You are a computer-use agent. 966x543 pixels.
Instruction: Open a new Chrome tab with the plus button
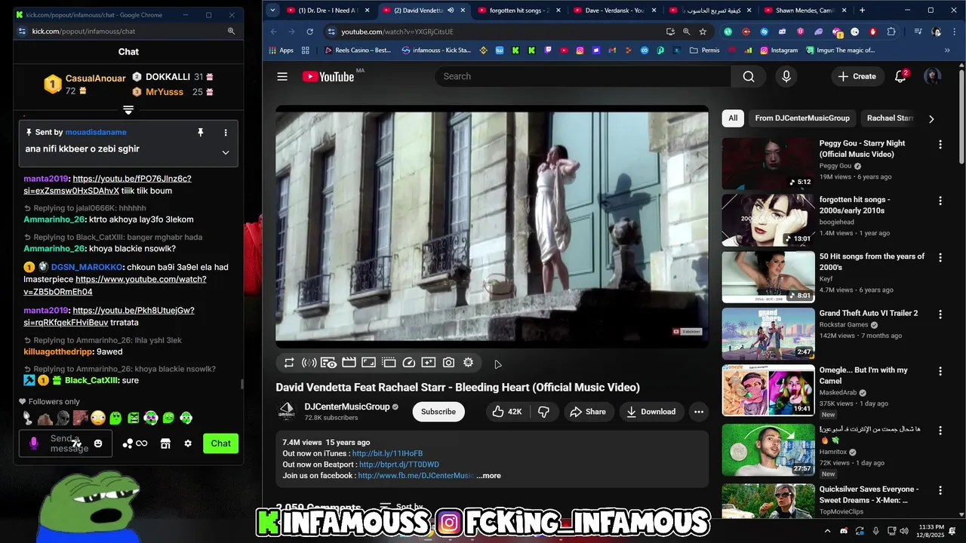862,11
